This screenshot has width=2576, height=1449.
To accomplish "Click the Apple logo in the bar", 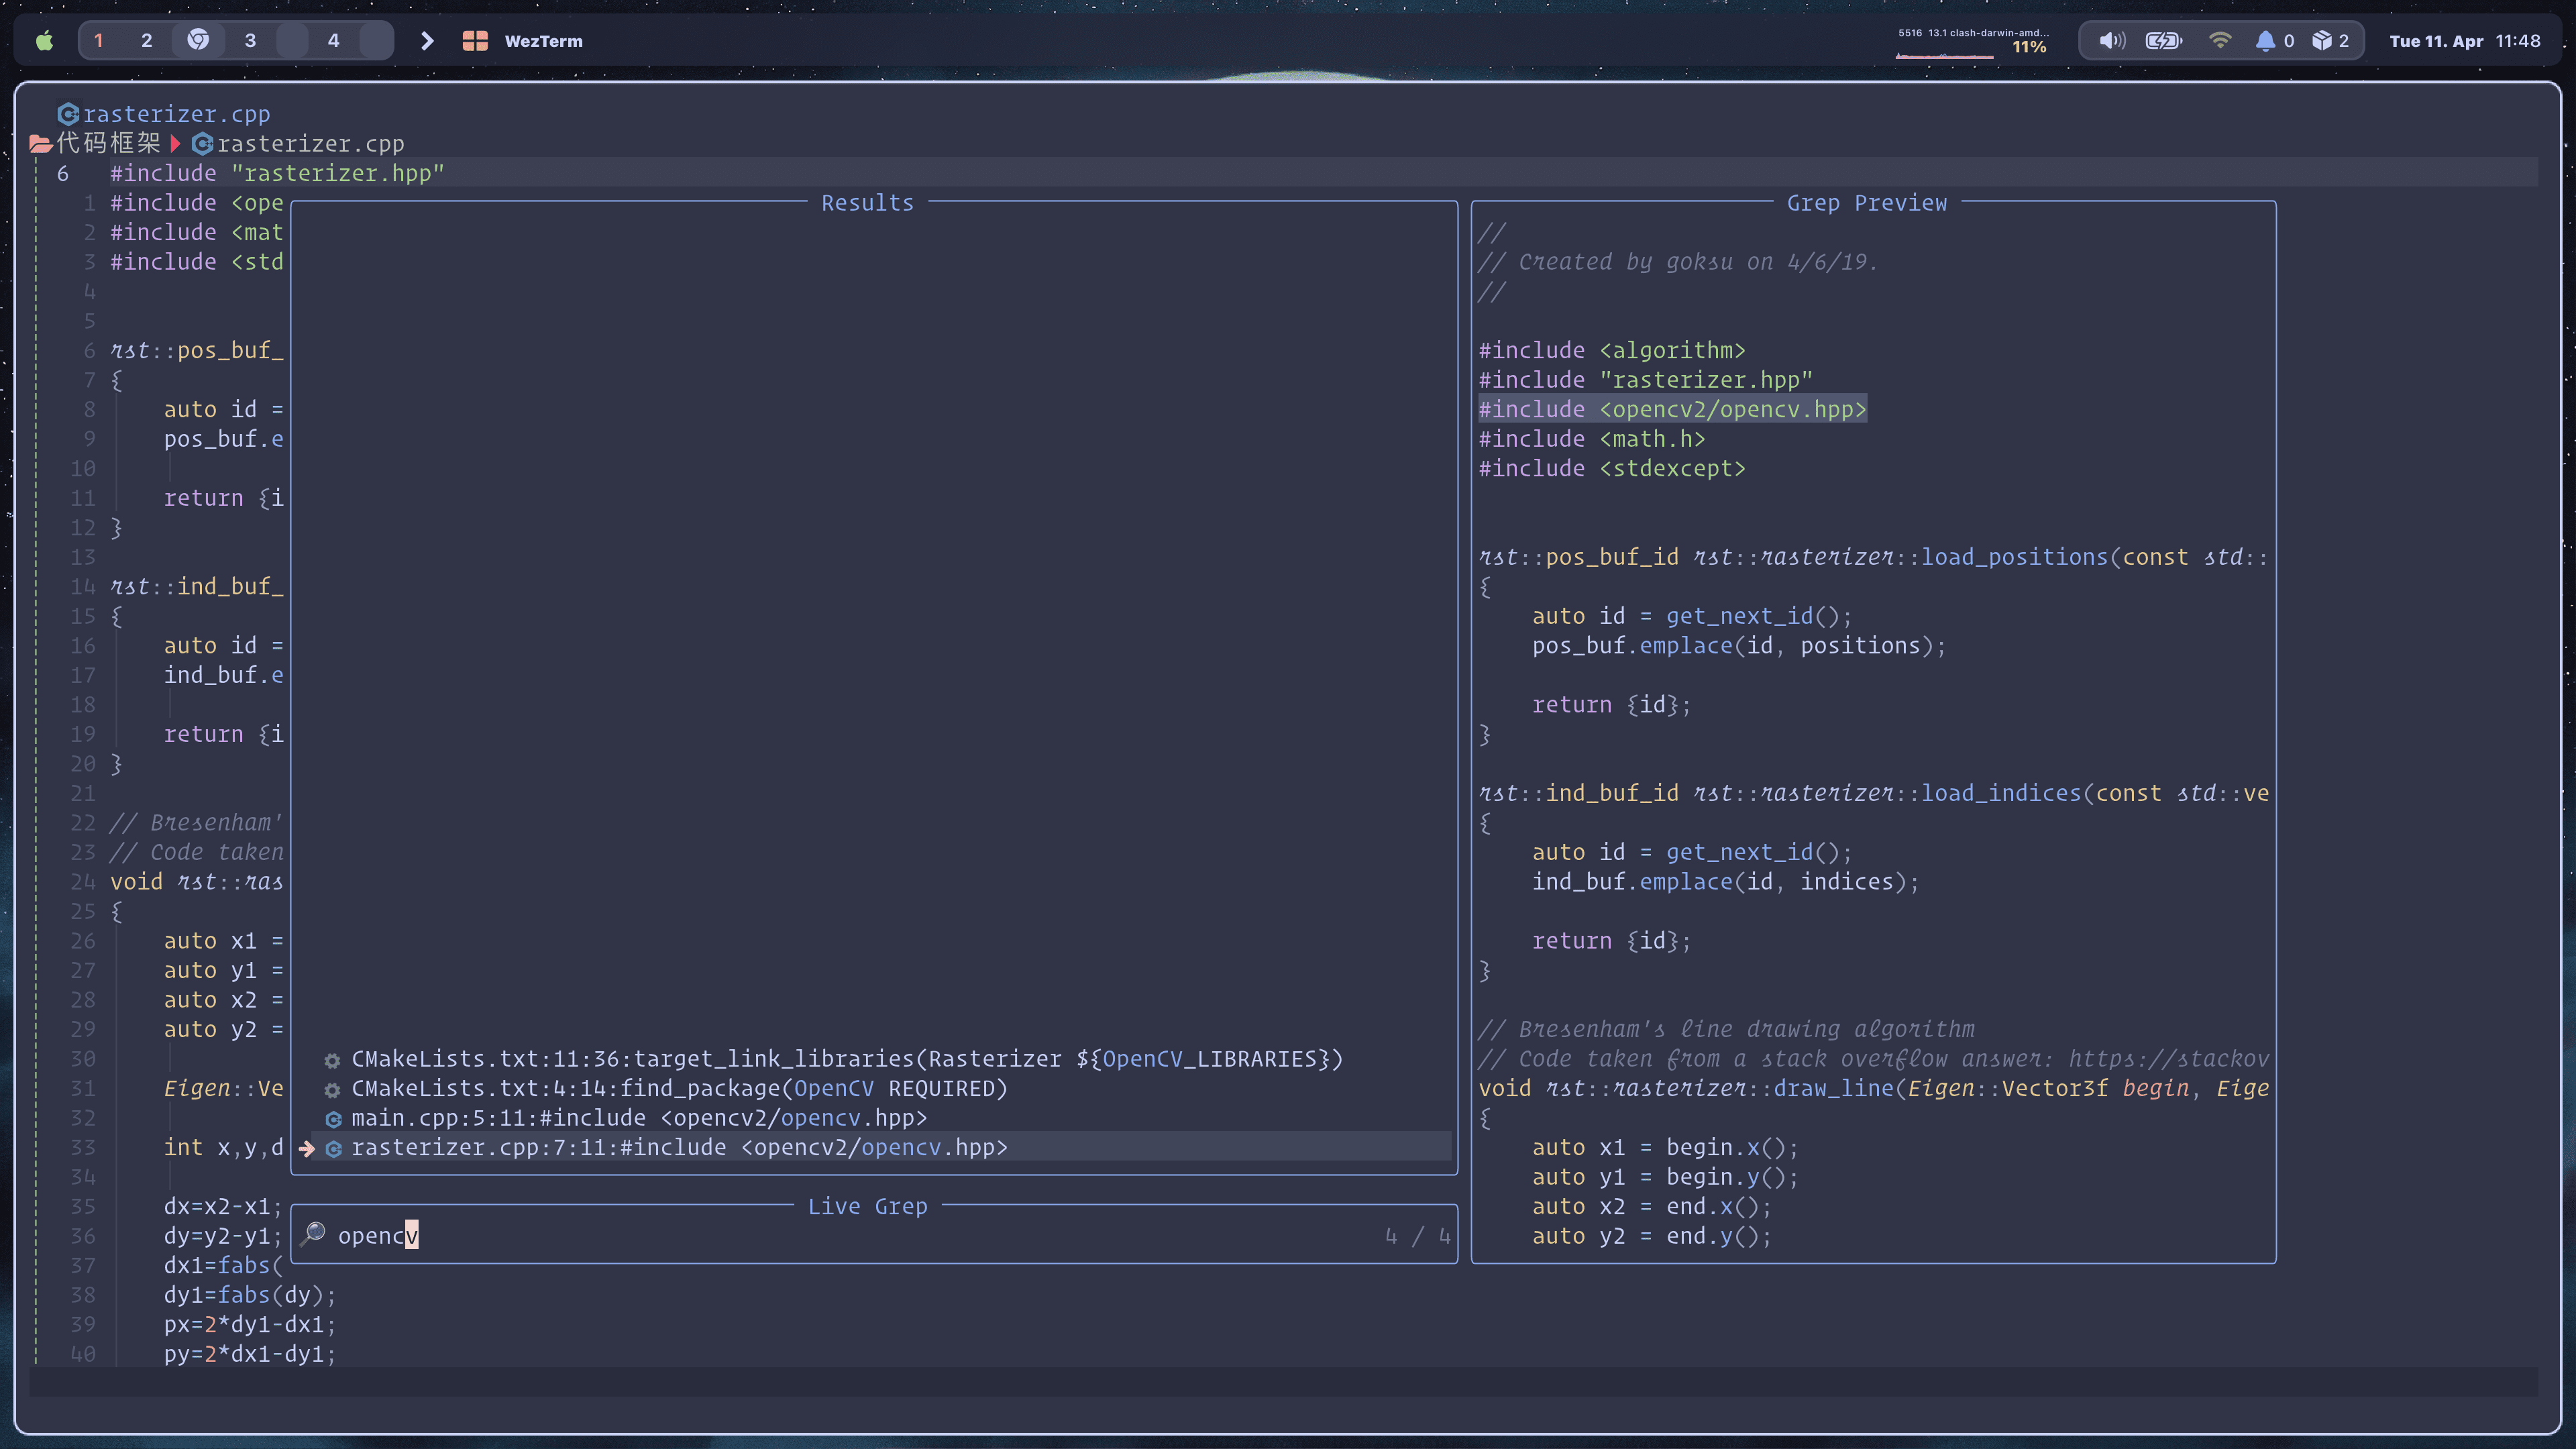I will (x=44, y=41).
